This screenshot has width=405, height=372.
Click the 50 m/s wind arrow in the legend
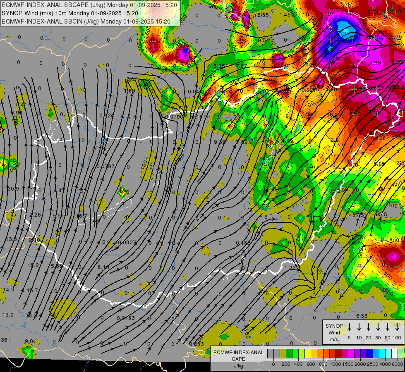[x=388, y=327]
